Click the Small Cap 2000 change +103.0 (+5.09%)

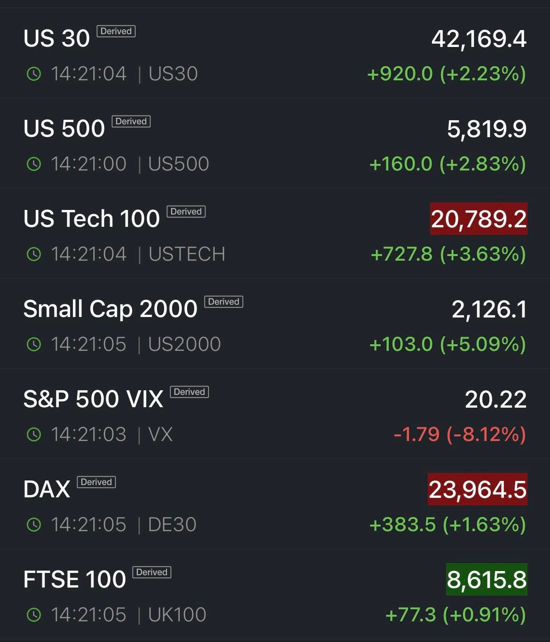[448, 344]
